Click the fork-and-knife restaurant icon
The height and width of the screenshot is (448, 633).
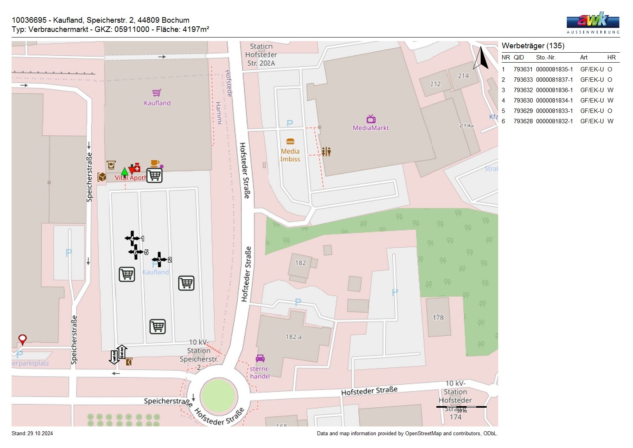click(326, 152)
